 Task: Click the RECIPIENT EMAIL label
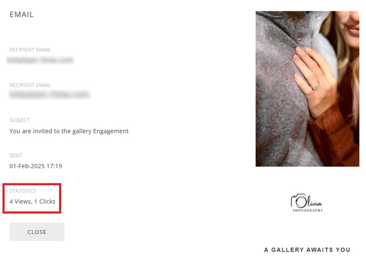[30, 85]
